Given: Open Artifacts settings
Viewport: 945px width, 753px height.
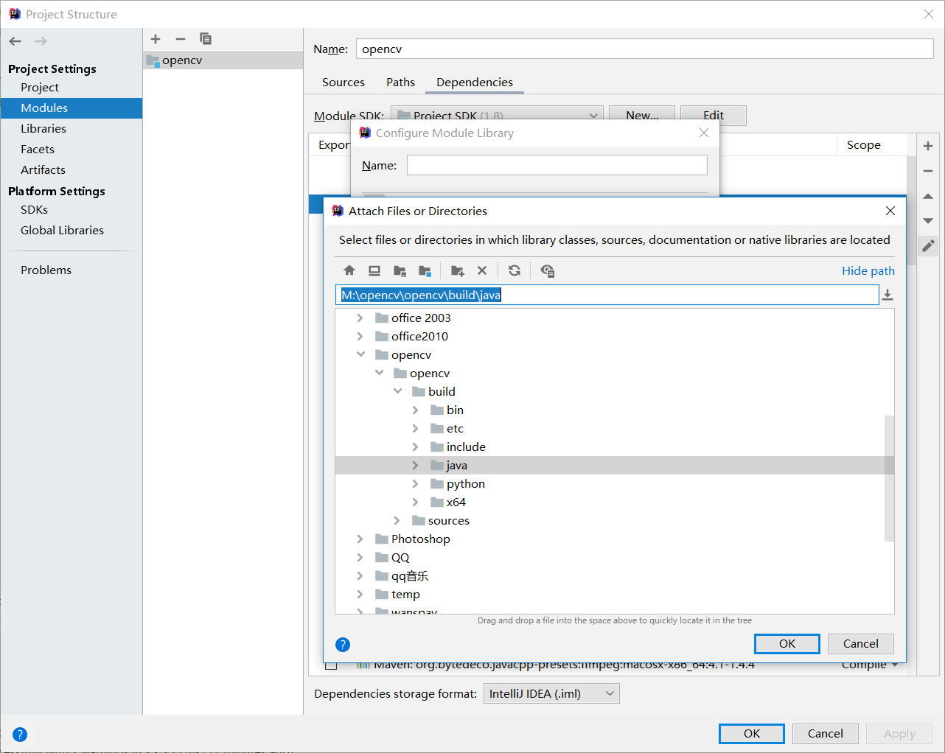Looking at the screenshot, I should (43, 169).
